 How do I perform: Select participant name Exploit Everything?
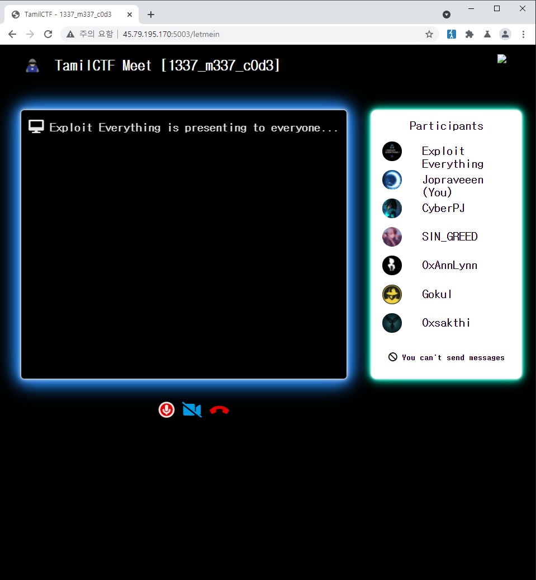[453, 158]
